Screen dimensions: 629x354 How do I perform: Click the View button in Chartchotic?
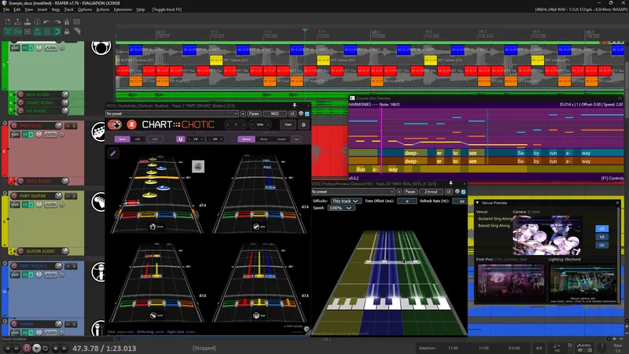coord(288,125)
